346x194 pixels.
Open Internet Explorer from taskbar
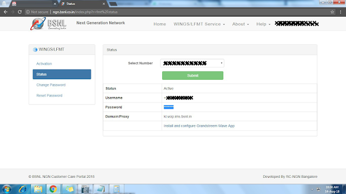tap(23, 189)
